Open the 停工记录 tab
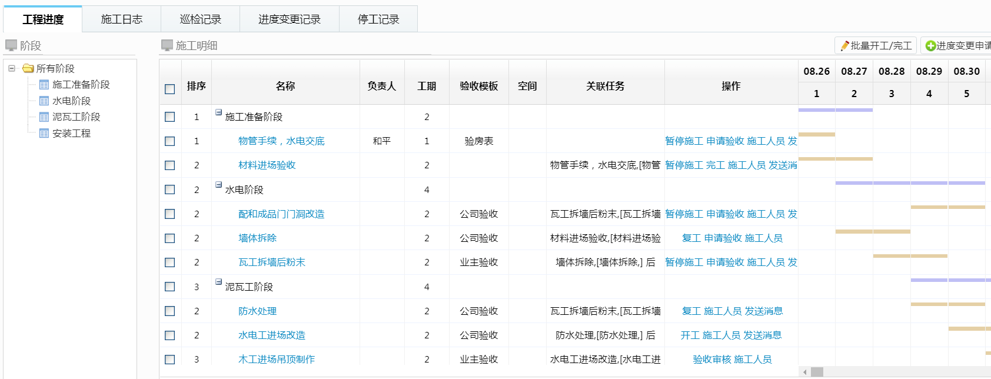Image resolution: width=991 pixels, height=379 pixels. 378,19
